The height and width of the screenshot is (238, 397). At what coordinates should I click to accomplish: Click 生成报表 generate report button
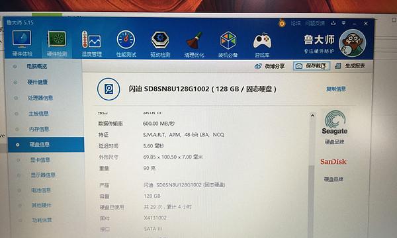click(x=350, y=65)
